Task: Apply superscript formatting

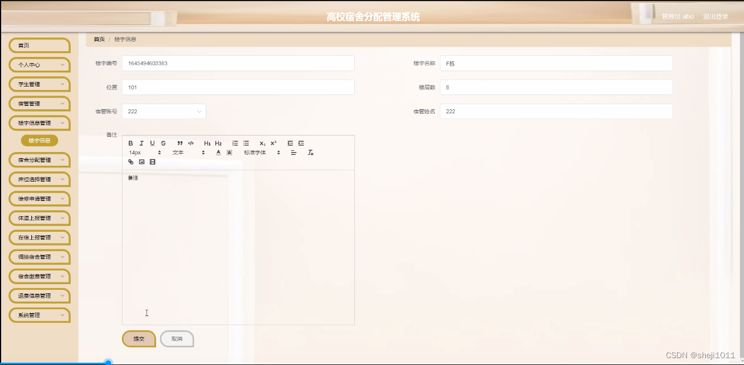Action: (x=274, y=143)
